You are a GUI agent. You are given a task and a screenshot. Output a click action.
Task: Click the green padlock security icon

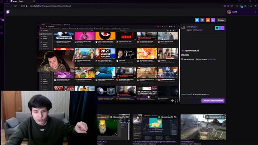pos(27,6)
